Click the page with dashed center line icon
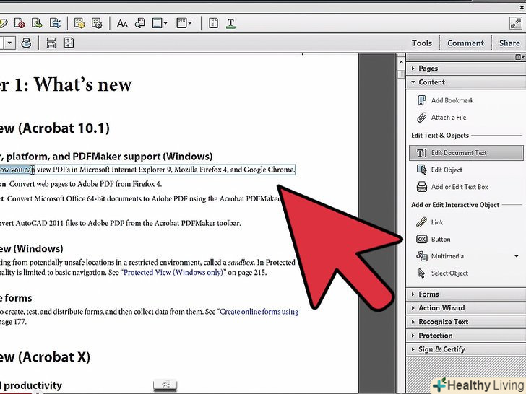Viewport: 526px width, 394px height. click(x=213, y=23)
